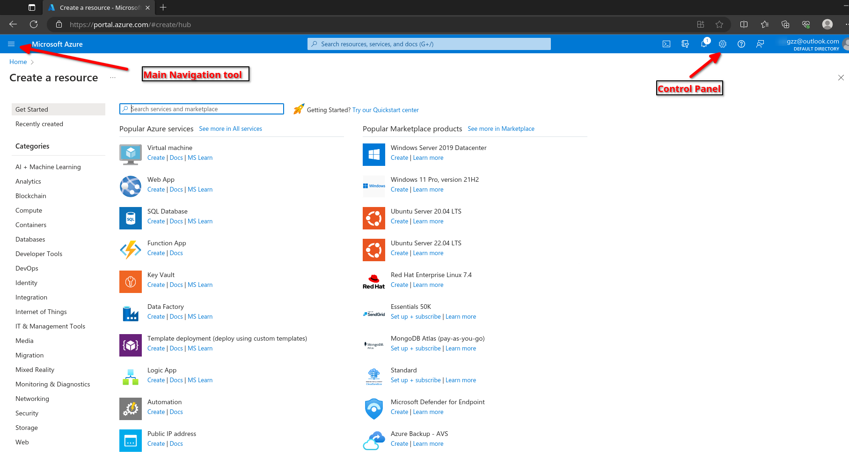Viewport: 849px width, 457px height.
Task: Go to Home via the breadcrumb
Action: pos(18,62)
